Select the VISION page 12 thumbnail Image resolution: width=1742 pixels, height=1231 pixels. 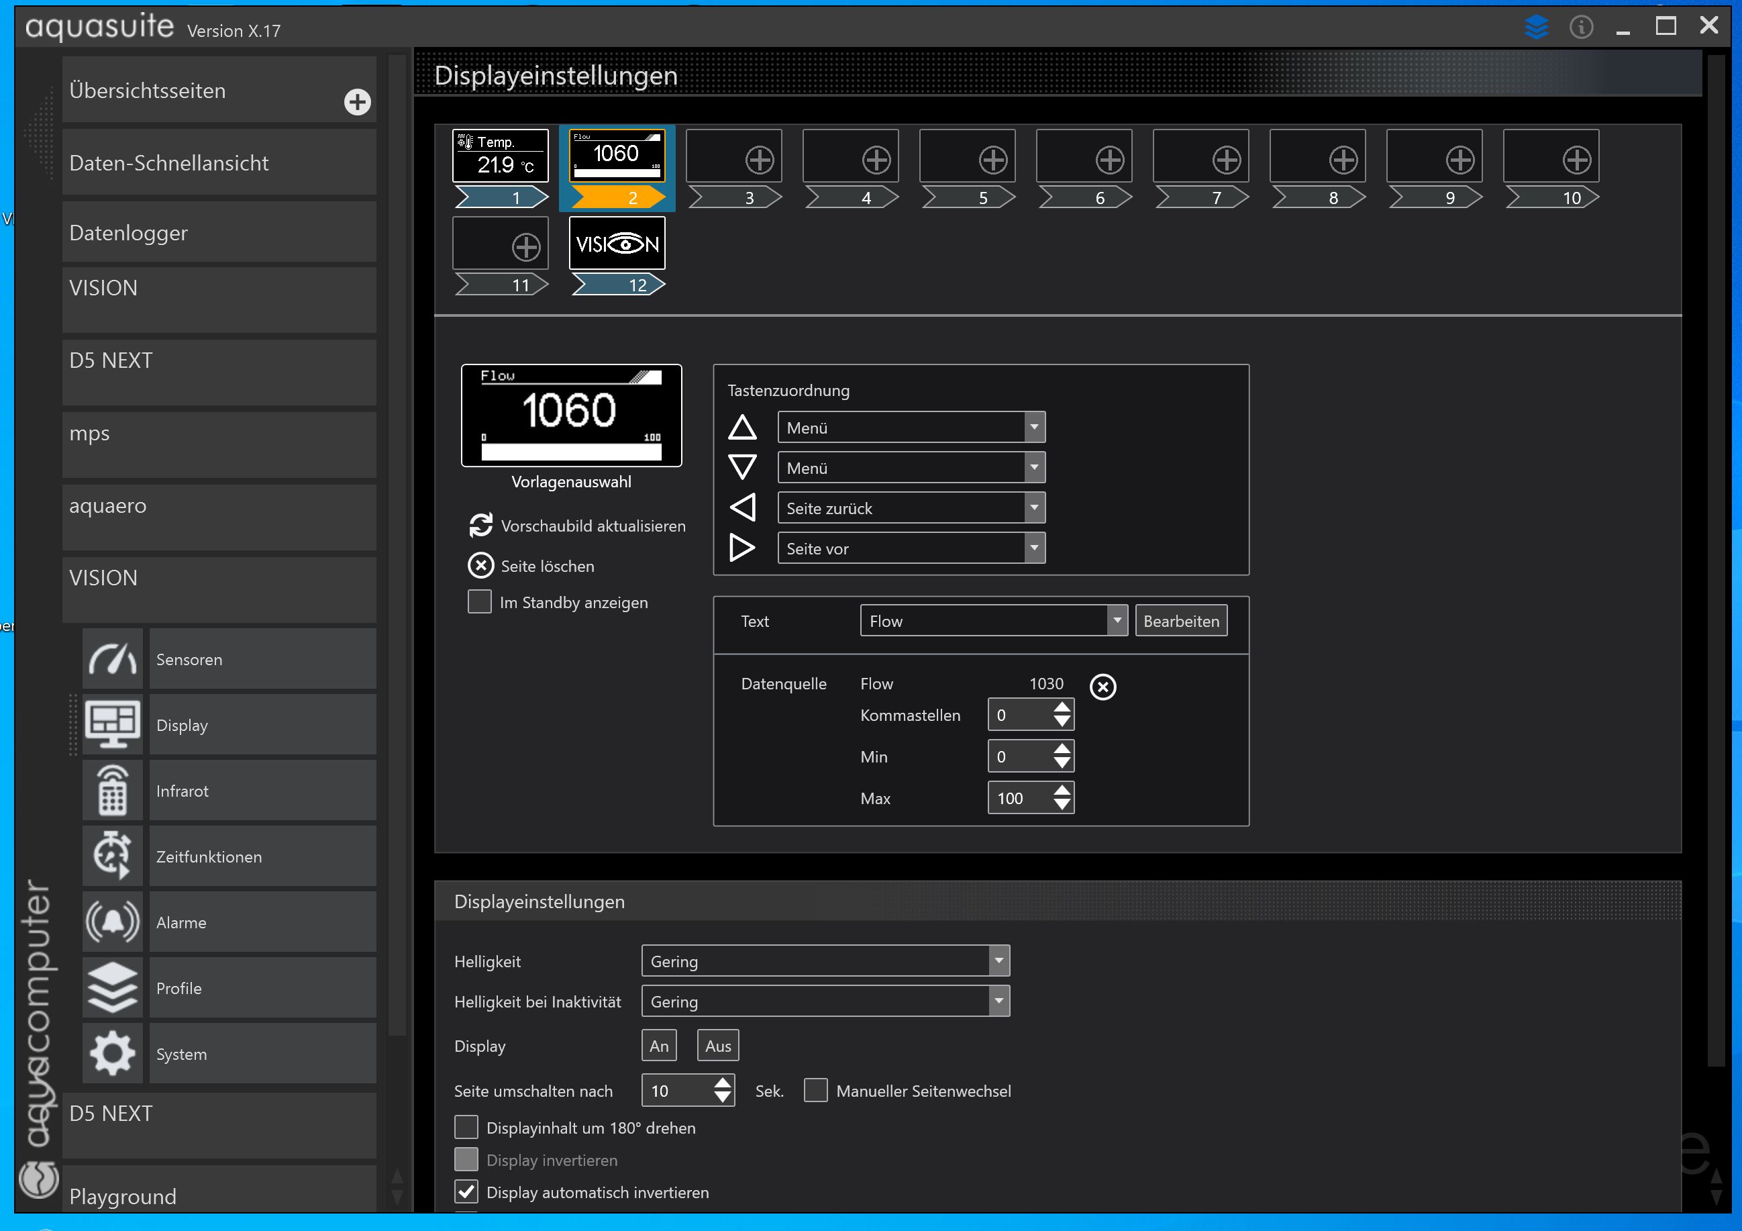[617, 244]
